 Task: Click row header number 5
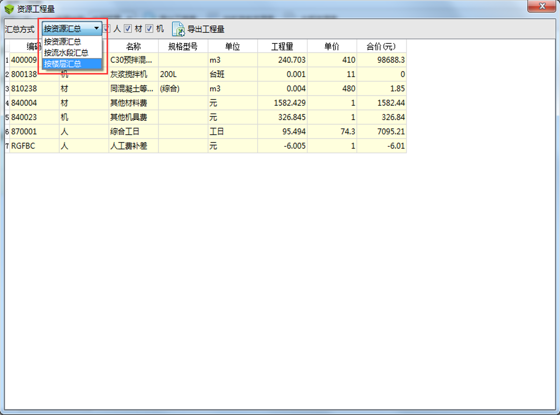pyautogui.click(x=7, y=117)
